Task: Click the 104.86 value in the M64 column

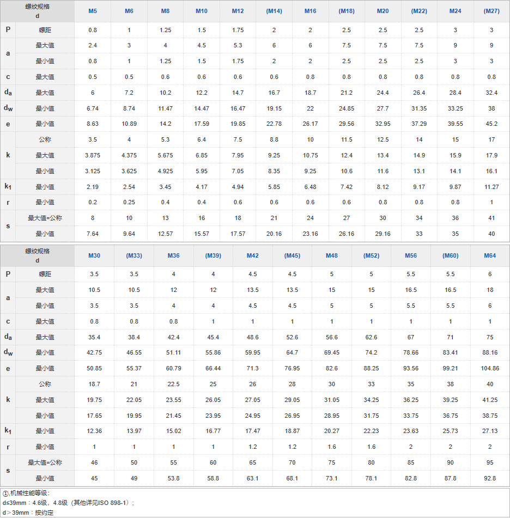Action: (x=490, y=369)
